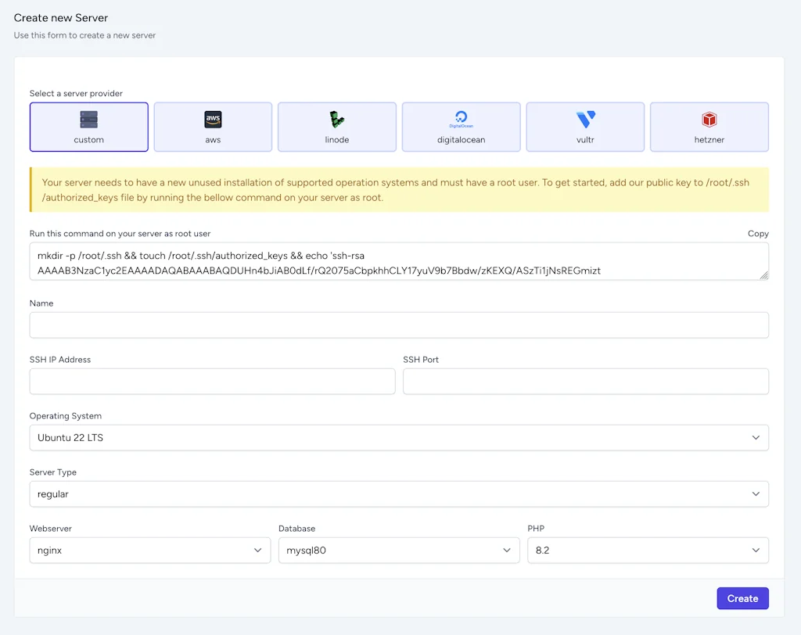The image size is (801, 635).
Task: Click the Operating System dropdown chevron
Action: [756, 438]
